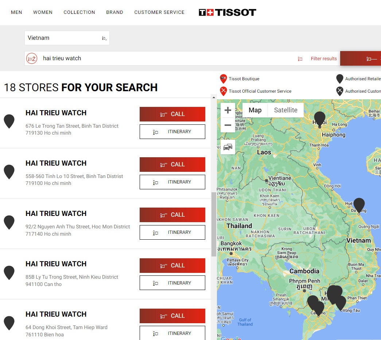The width and height of the screenshot is (381, 340).
Task: Click the store list scrollbar thumb
Action: click(214, 224)
